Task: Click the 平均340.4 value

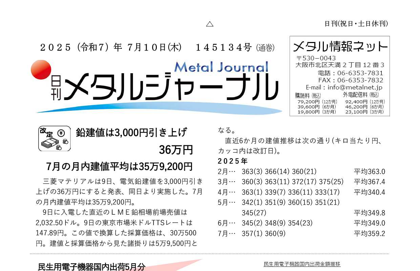Action: (x=370, y=192)
